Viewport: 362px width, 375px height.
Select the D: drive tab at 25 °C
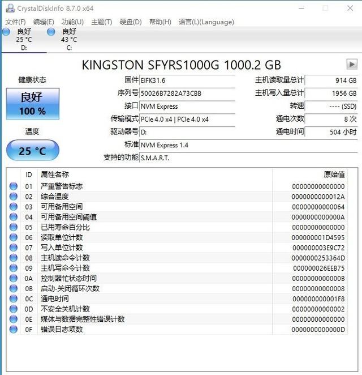(x=24, y=40)
